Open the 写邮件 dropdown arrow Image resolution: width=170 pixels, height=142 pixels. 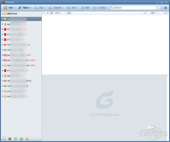coord(31,8)
